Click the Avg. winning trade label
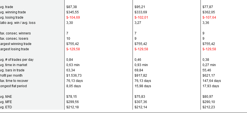This screenshot has width=247, height=113. 13,12
